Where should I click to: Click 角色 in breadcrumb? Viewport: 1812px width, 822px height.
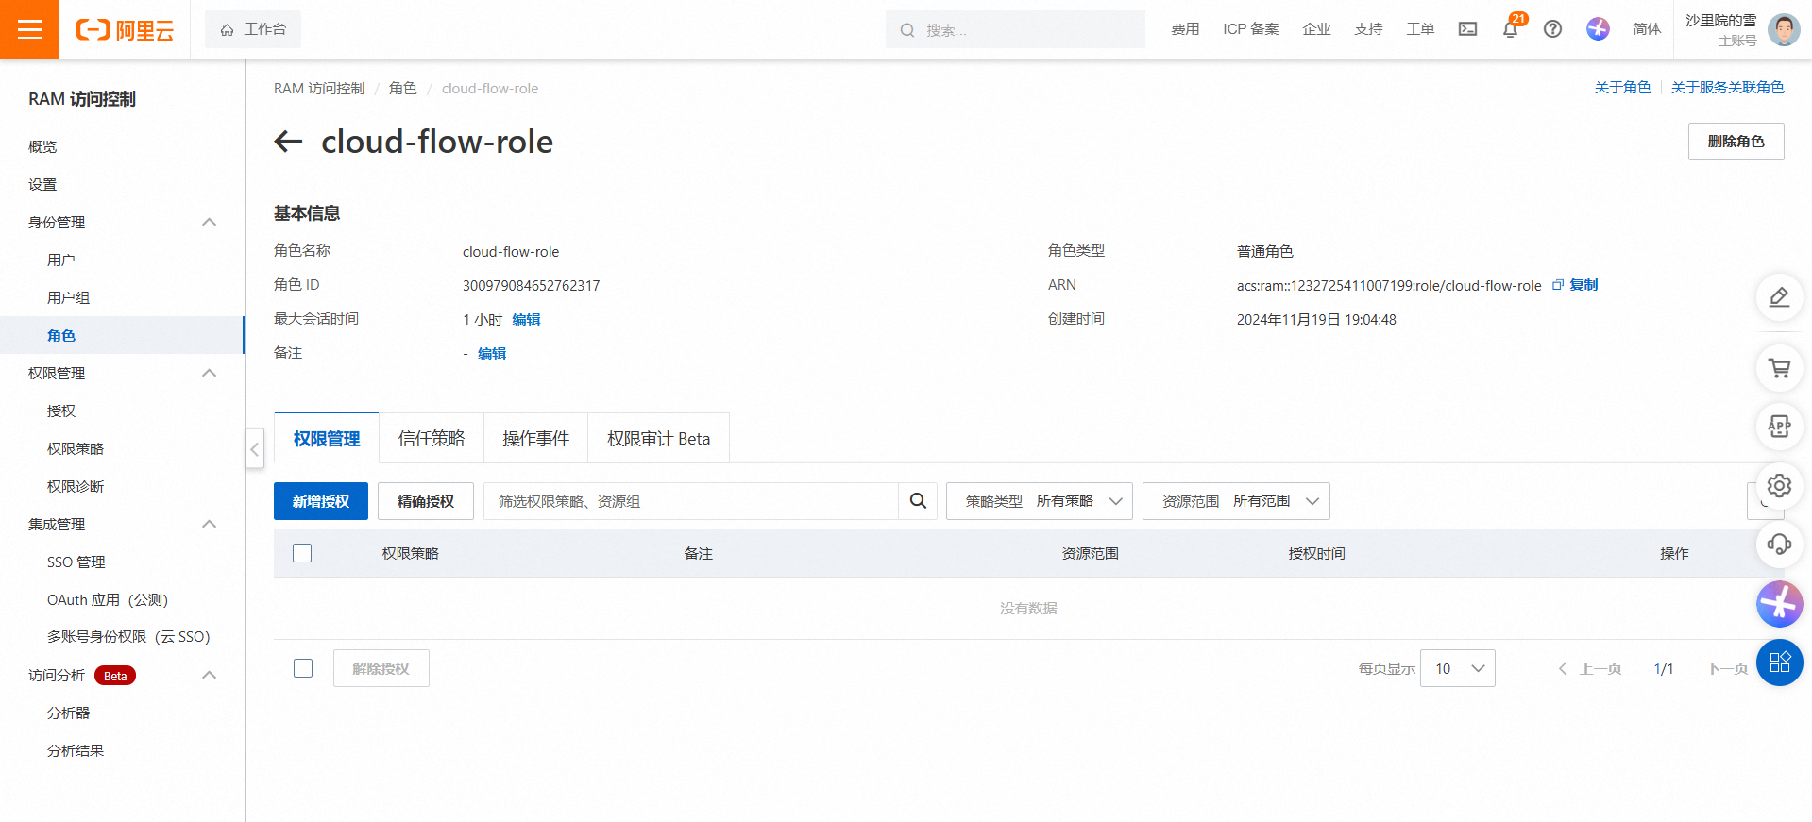pos(402,88)
